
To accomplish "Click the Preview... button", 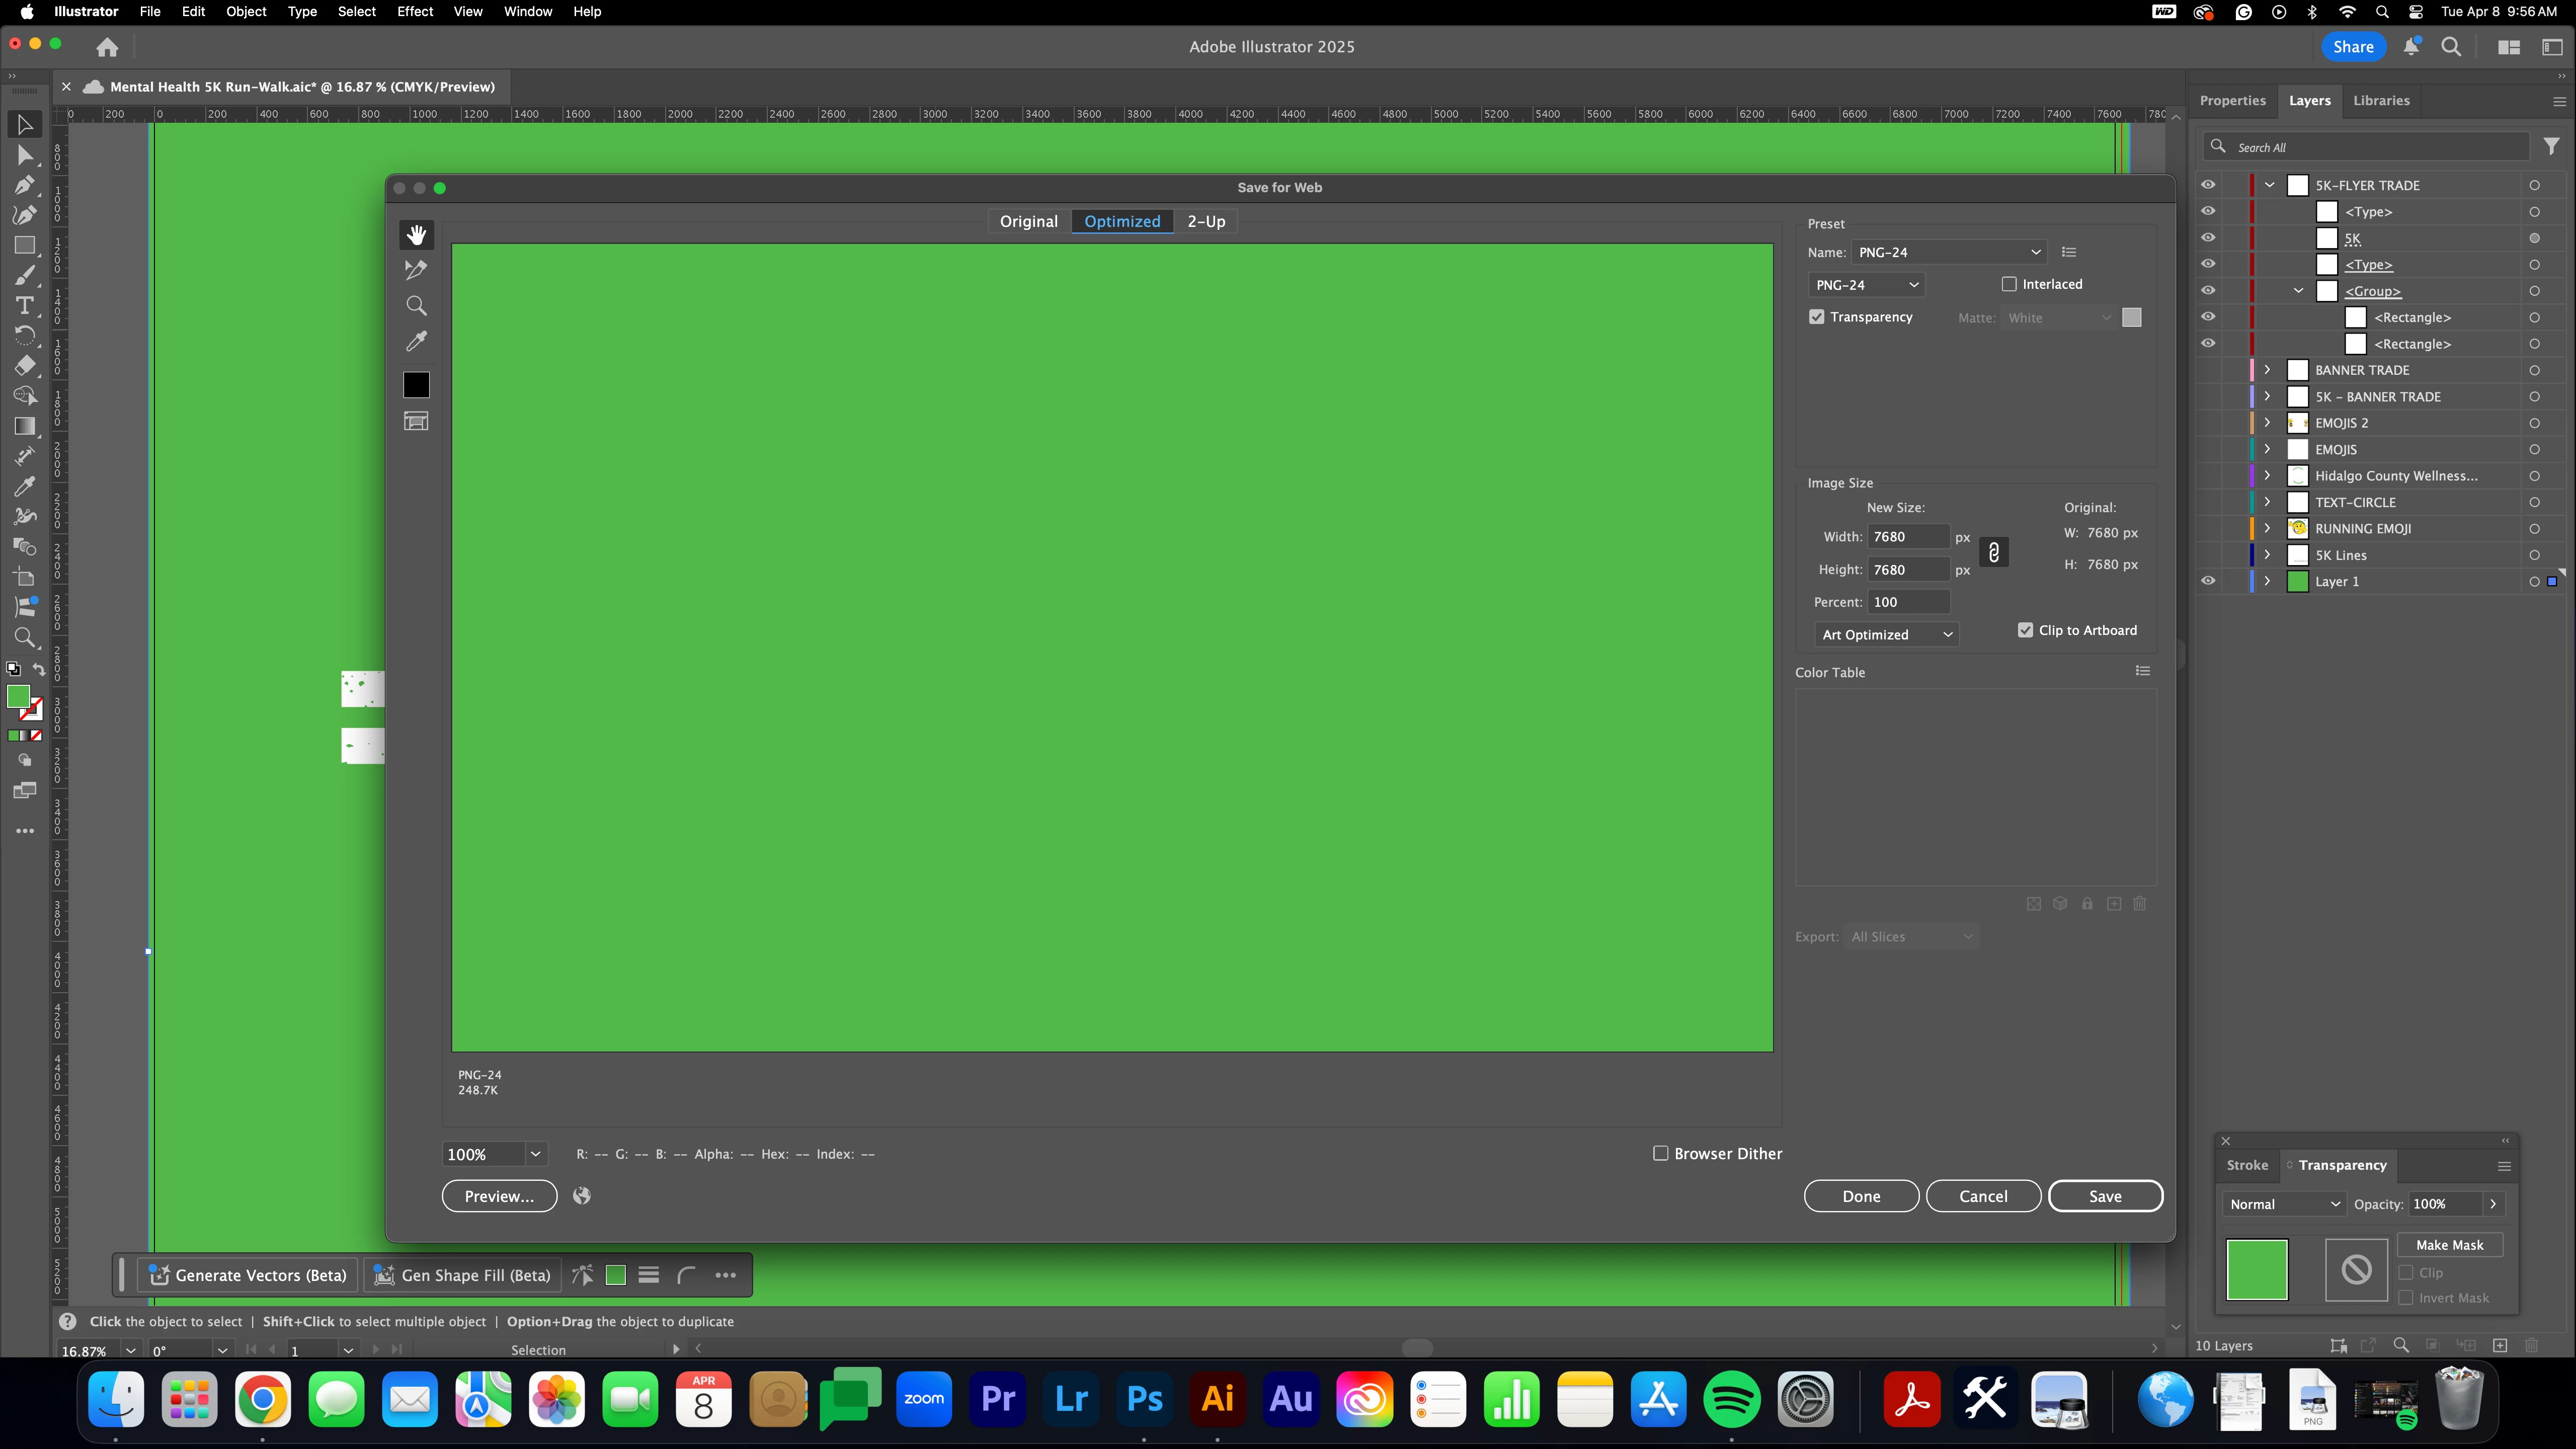I will [499, 1196].
